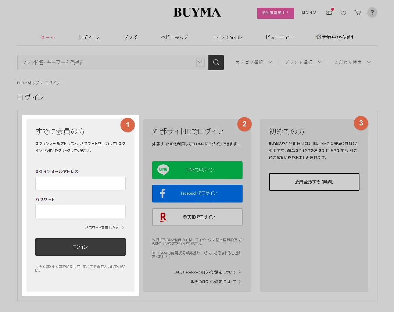
Task: Click BUYMAトップ breadcrumb link
Action: coord(28,83)
